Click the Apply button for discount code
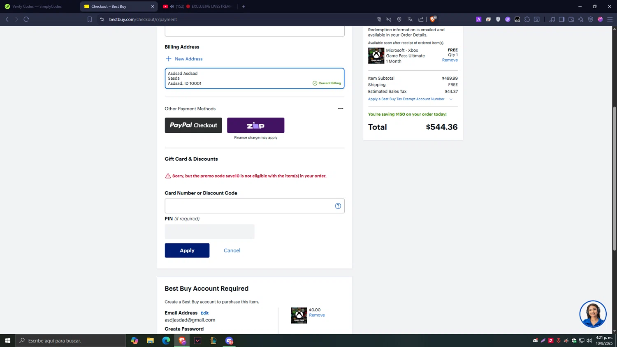Image resolution: width=617 pixels, height=347 pixels. point(187,250)
